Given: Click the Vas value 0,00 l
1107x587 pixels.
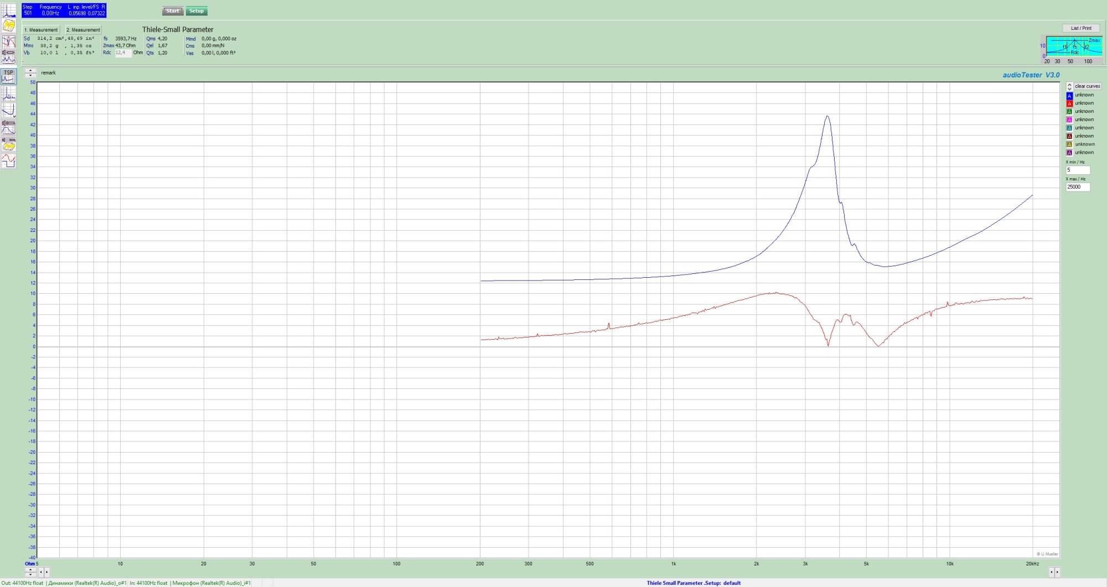Looking at the screenshot, I should pyautogui.click(x=208, y=53).
